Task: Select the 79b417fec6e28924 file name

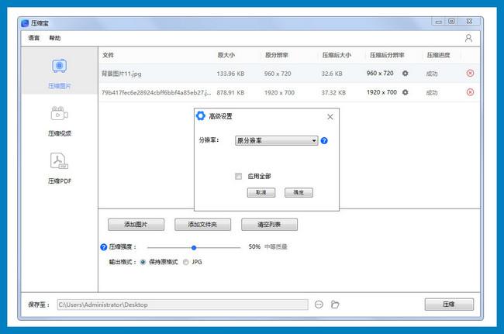Action: coord(156,92)
